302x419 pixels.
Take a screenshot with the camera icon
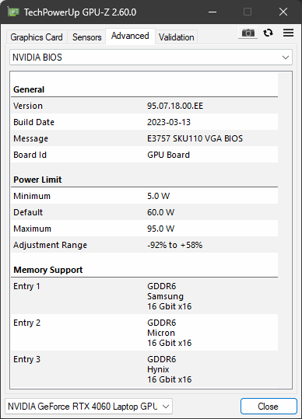coord(248,33)
